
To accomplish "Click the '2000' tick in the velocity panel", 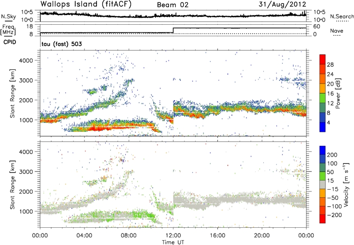I will (x=26, y=191).
